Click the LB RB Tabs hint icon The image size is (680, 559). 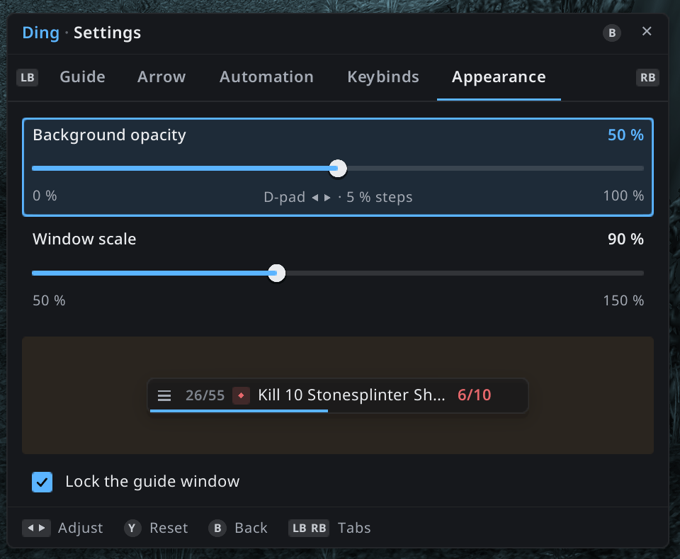pyautogui.click(x=309, y=529)
